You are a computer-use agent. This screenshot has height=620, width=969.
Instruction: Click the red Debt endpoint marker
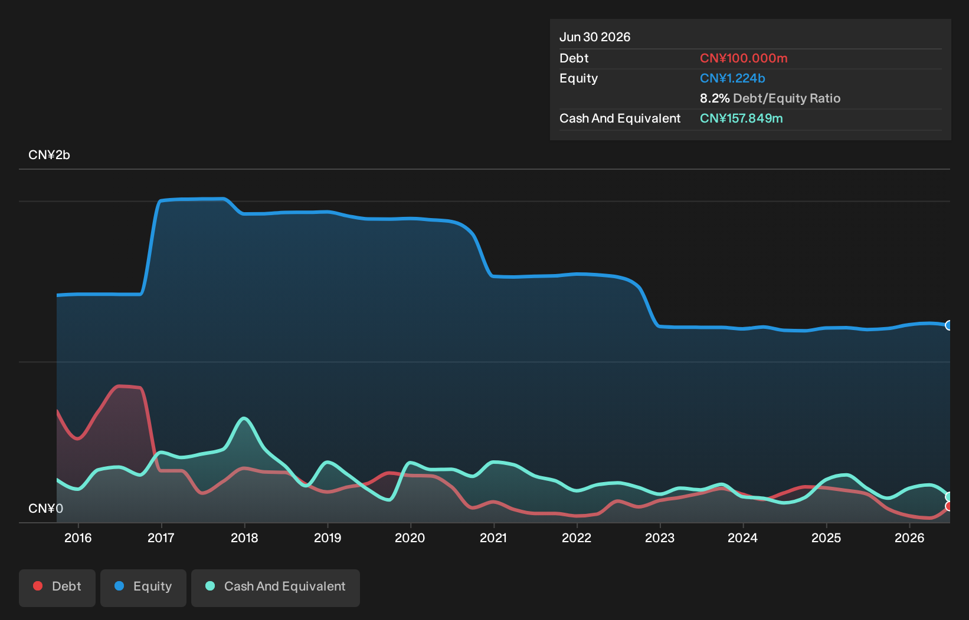(949, 506)
